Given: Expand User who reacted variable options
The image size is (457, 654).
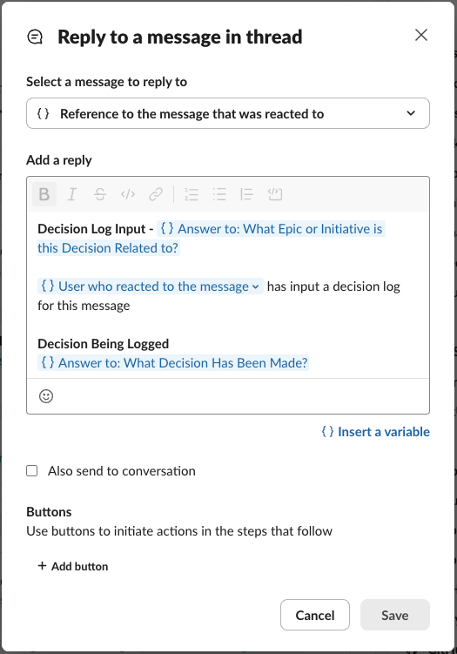Looking at the screenshot, I should [256, 287].
